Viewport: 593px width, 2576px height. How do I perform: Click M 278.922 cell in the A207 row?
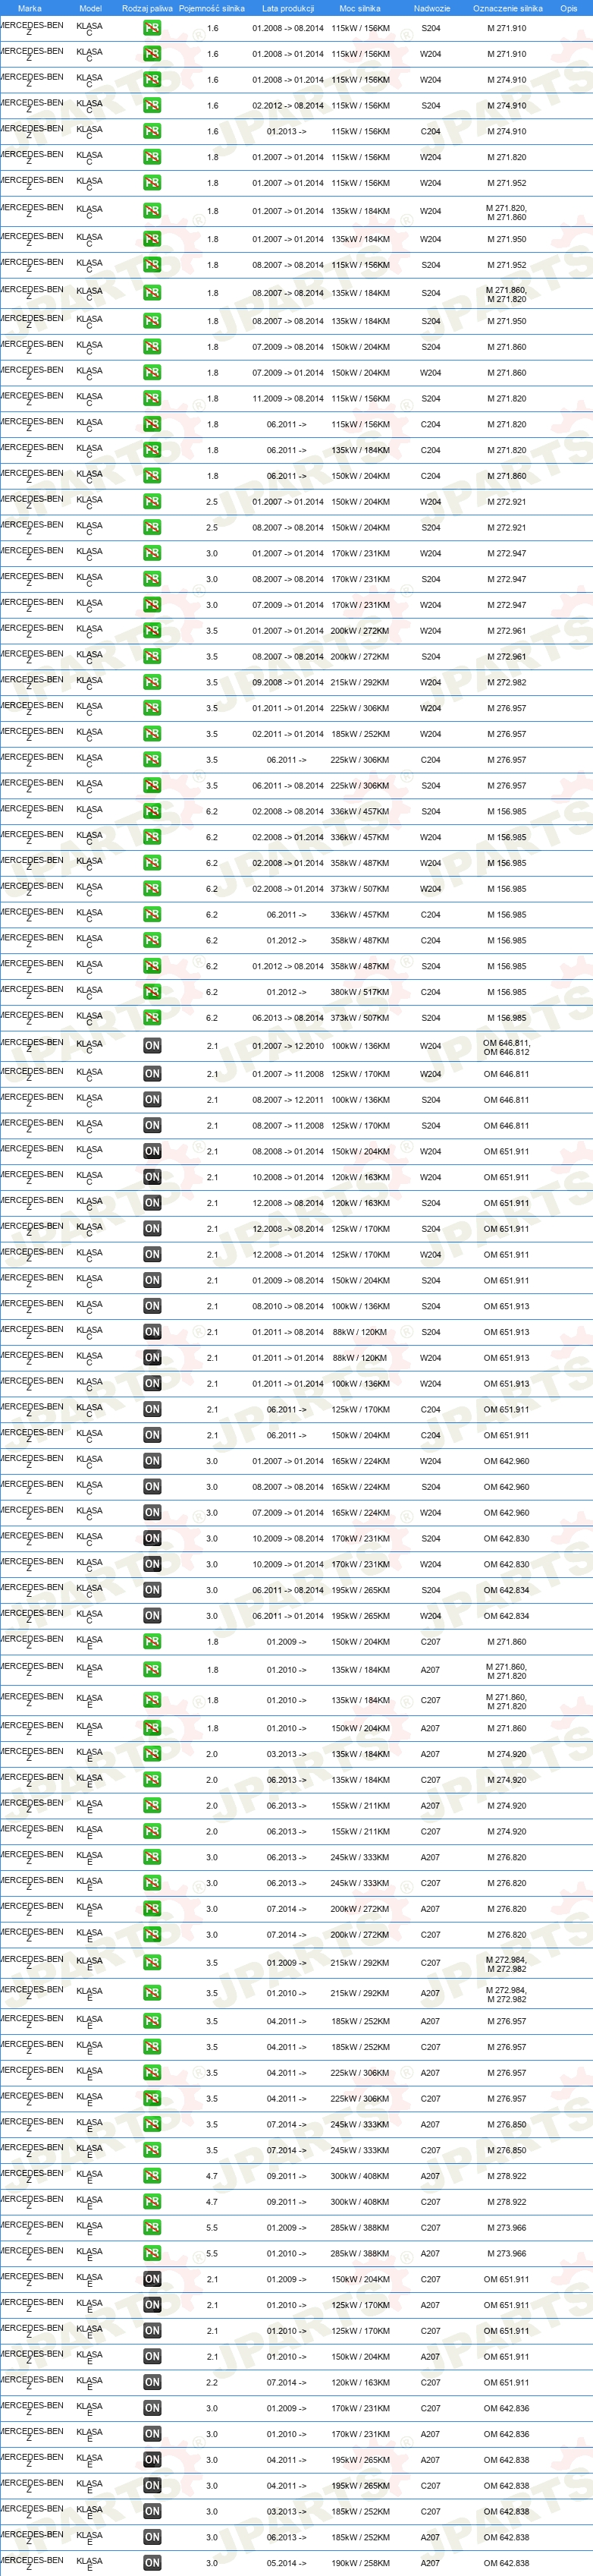click(x=507, y=2176)
